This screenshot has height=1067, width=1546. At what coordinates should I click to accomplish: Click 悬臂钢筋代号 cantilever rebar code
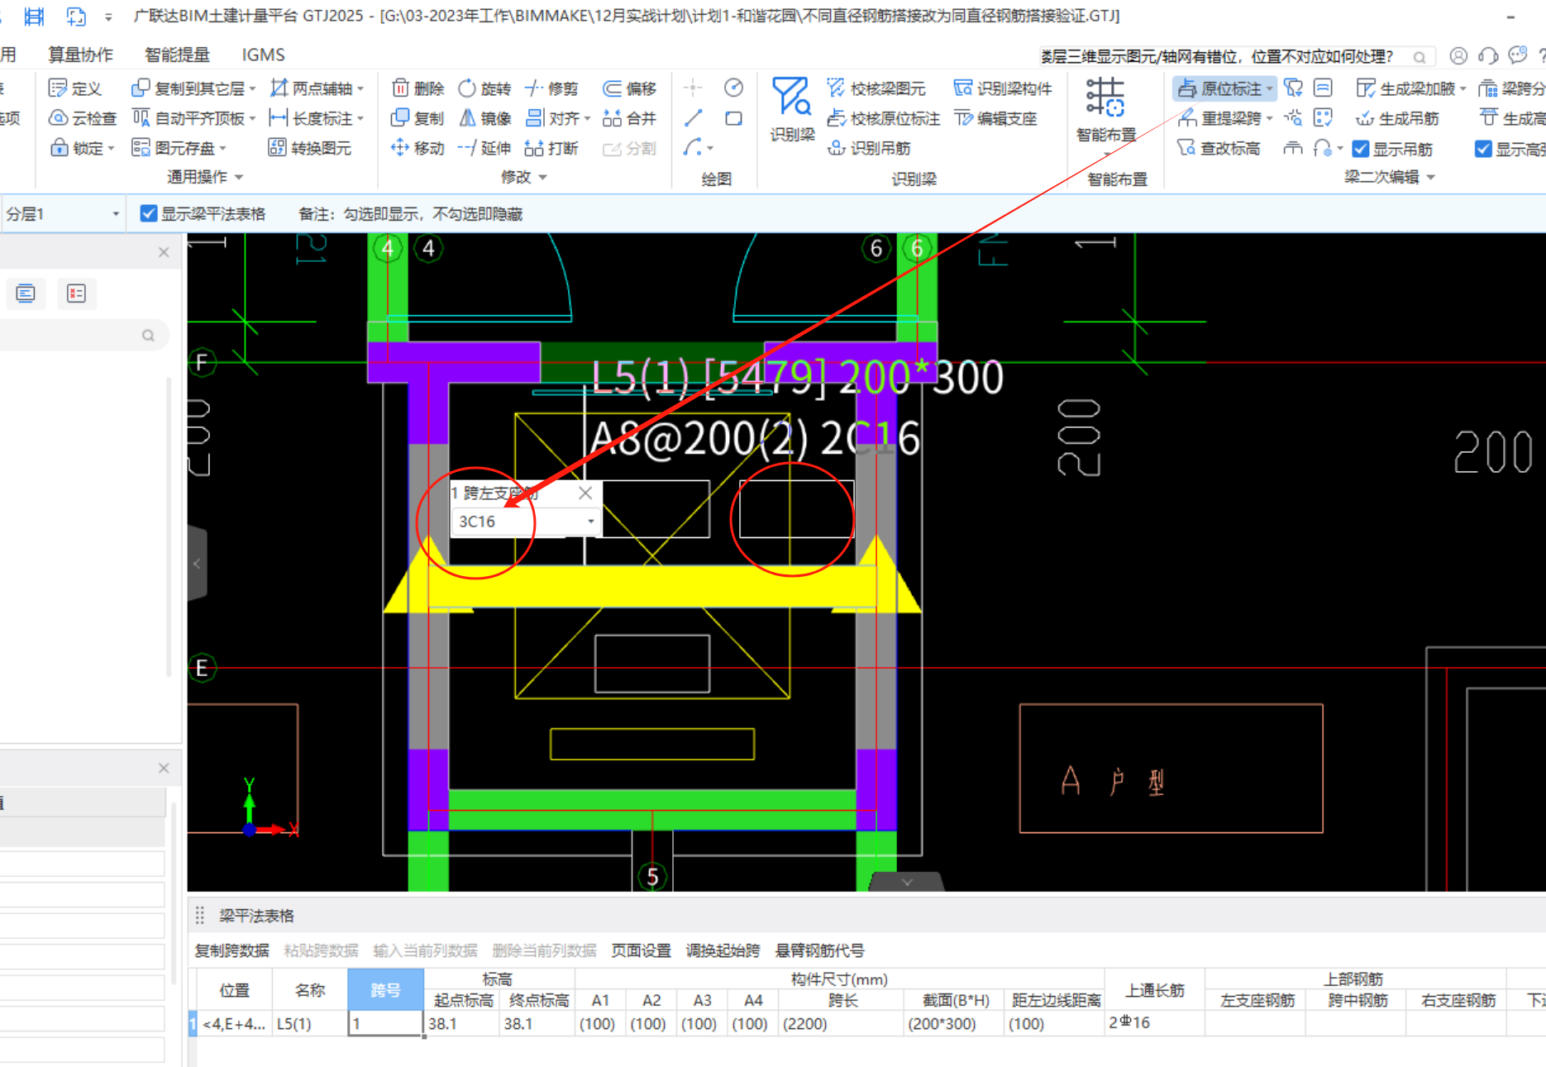pos(819,950)
